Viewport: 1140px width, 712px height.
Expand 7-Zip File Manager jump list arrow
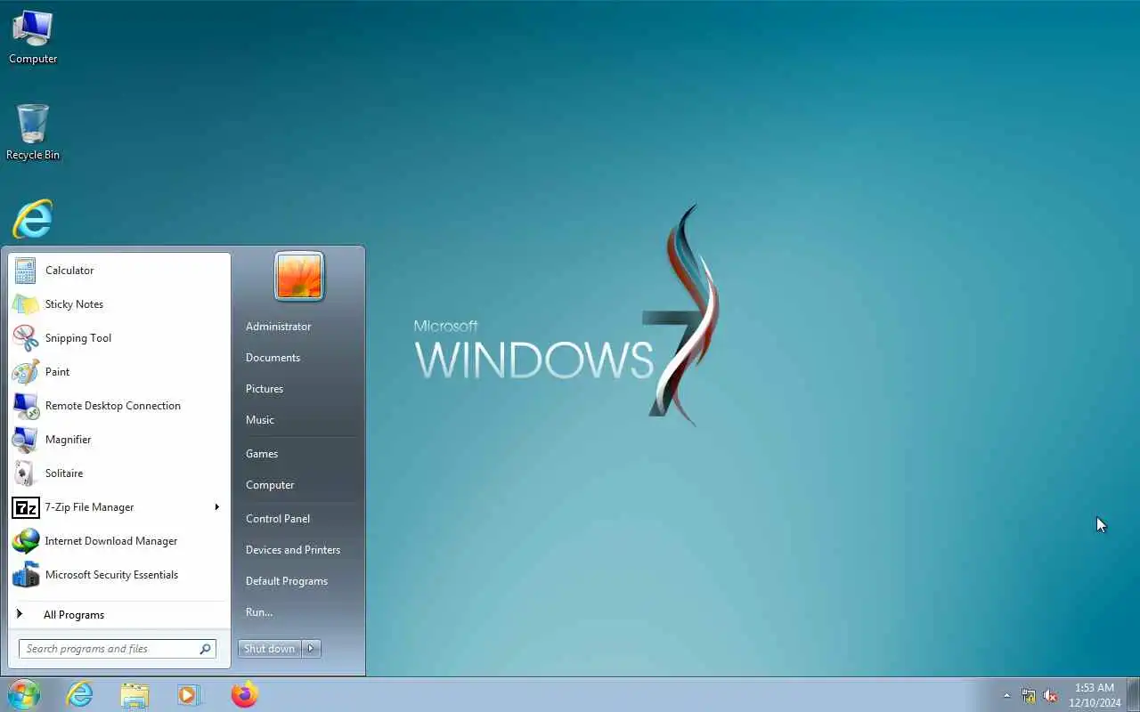(x=216, y=507)
